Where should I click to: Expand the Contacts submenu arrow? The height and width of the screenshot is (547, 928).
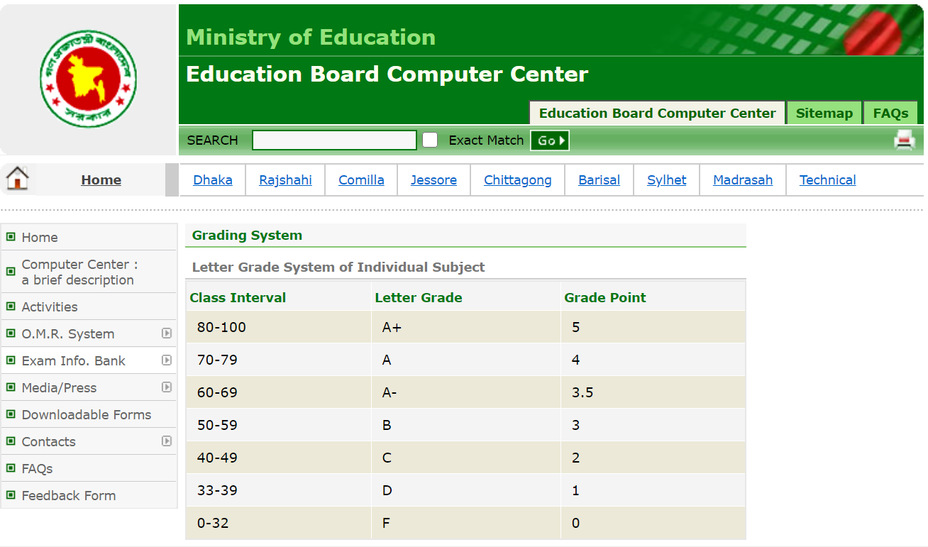click(167, 441)
